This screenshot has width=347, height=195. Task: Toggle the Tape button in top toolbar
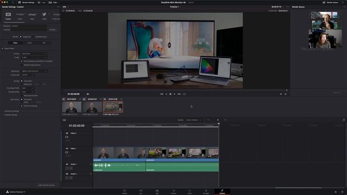[x=42, y=2]
